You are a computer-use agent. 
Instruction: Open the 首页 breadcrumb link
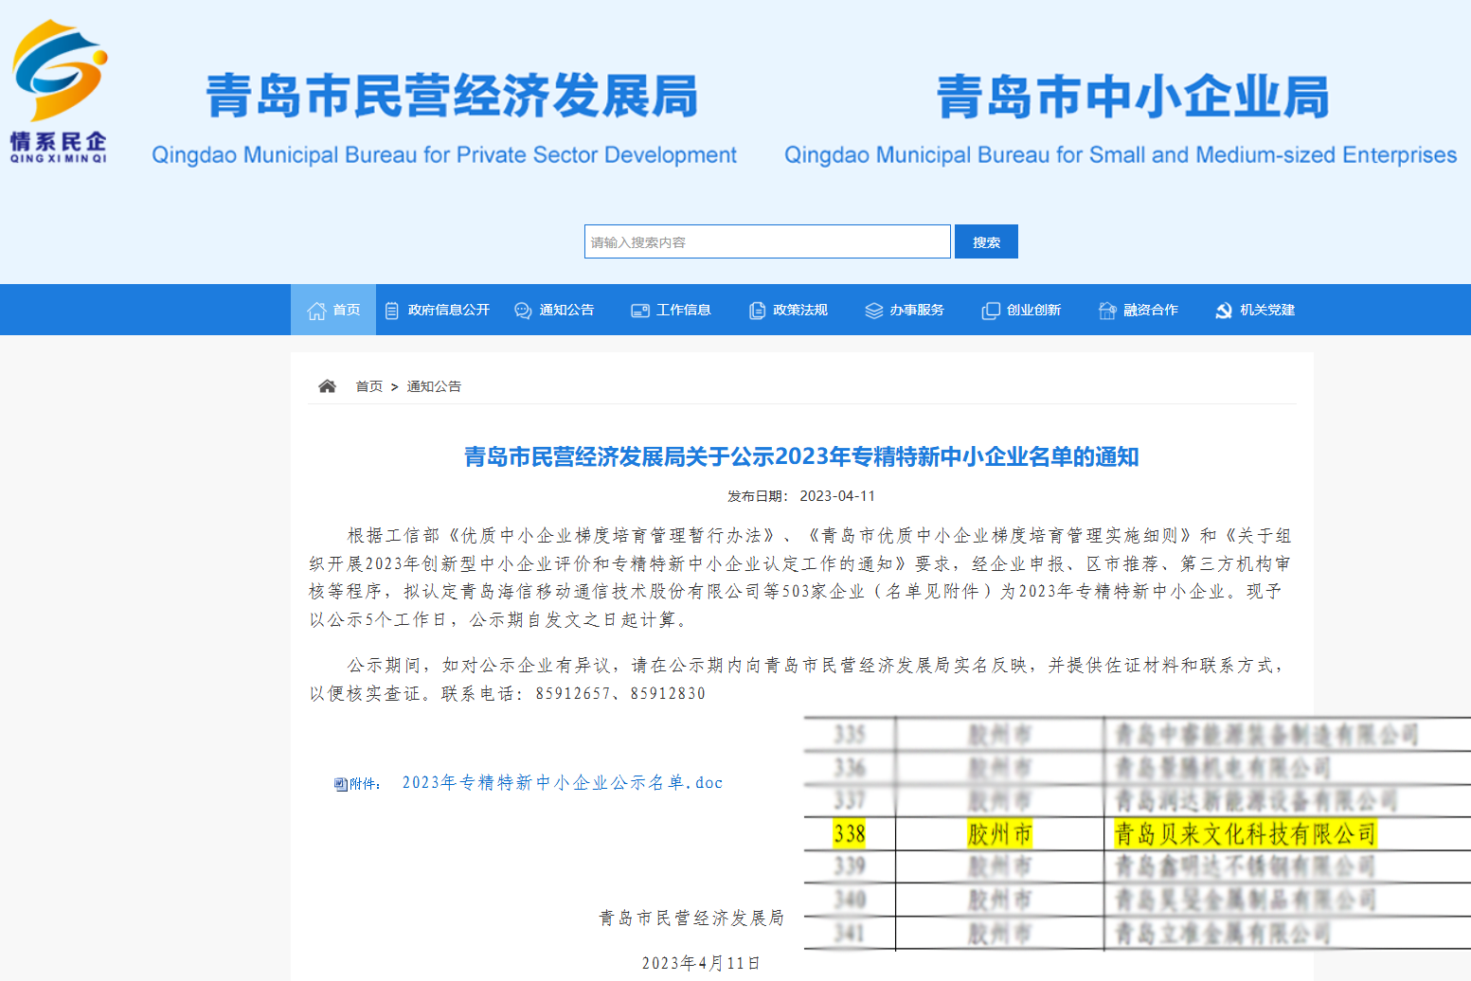click(x=368, y=386)
